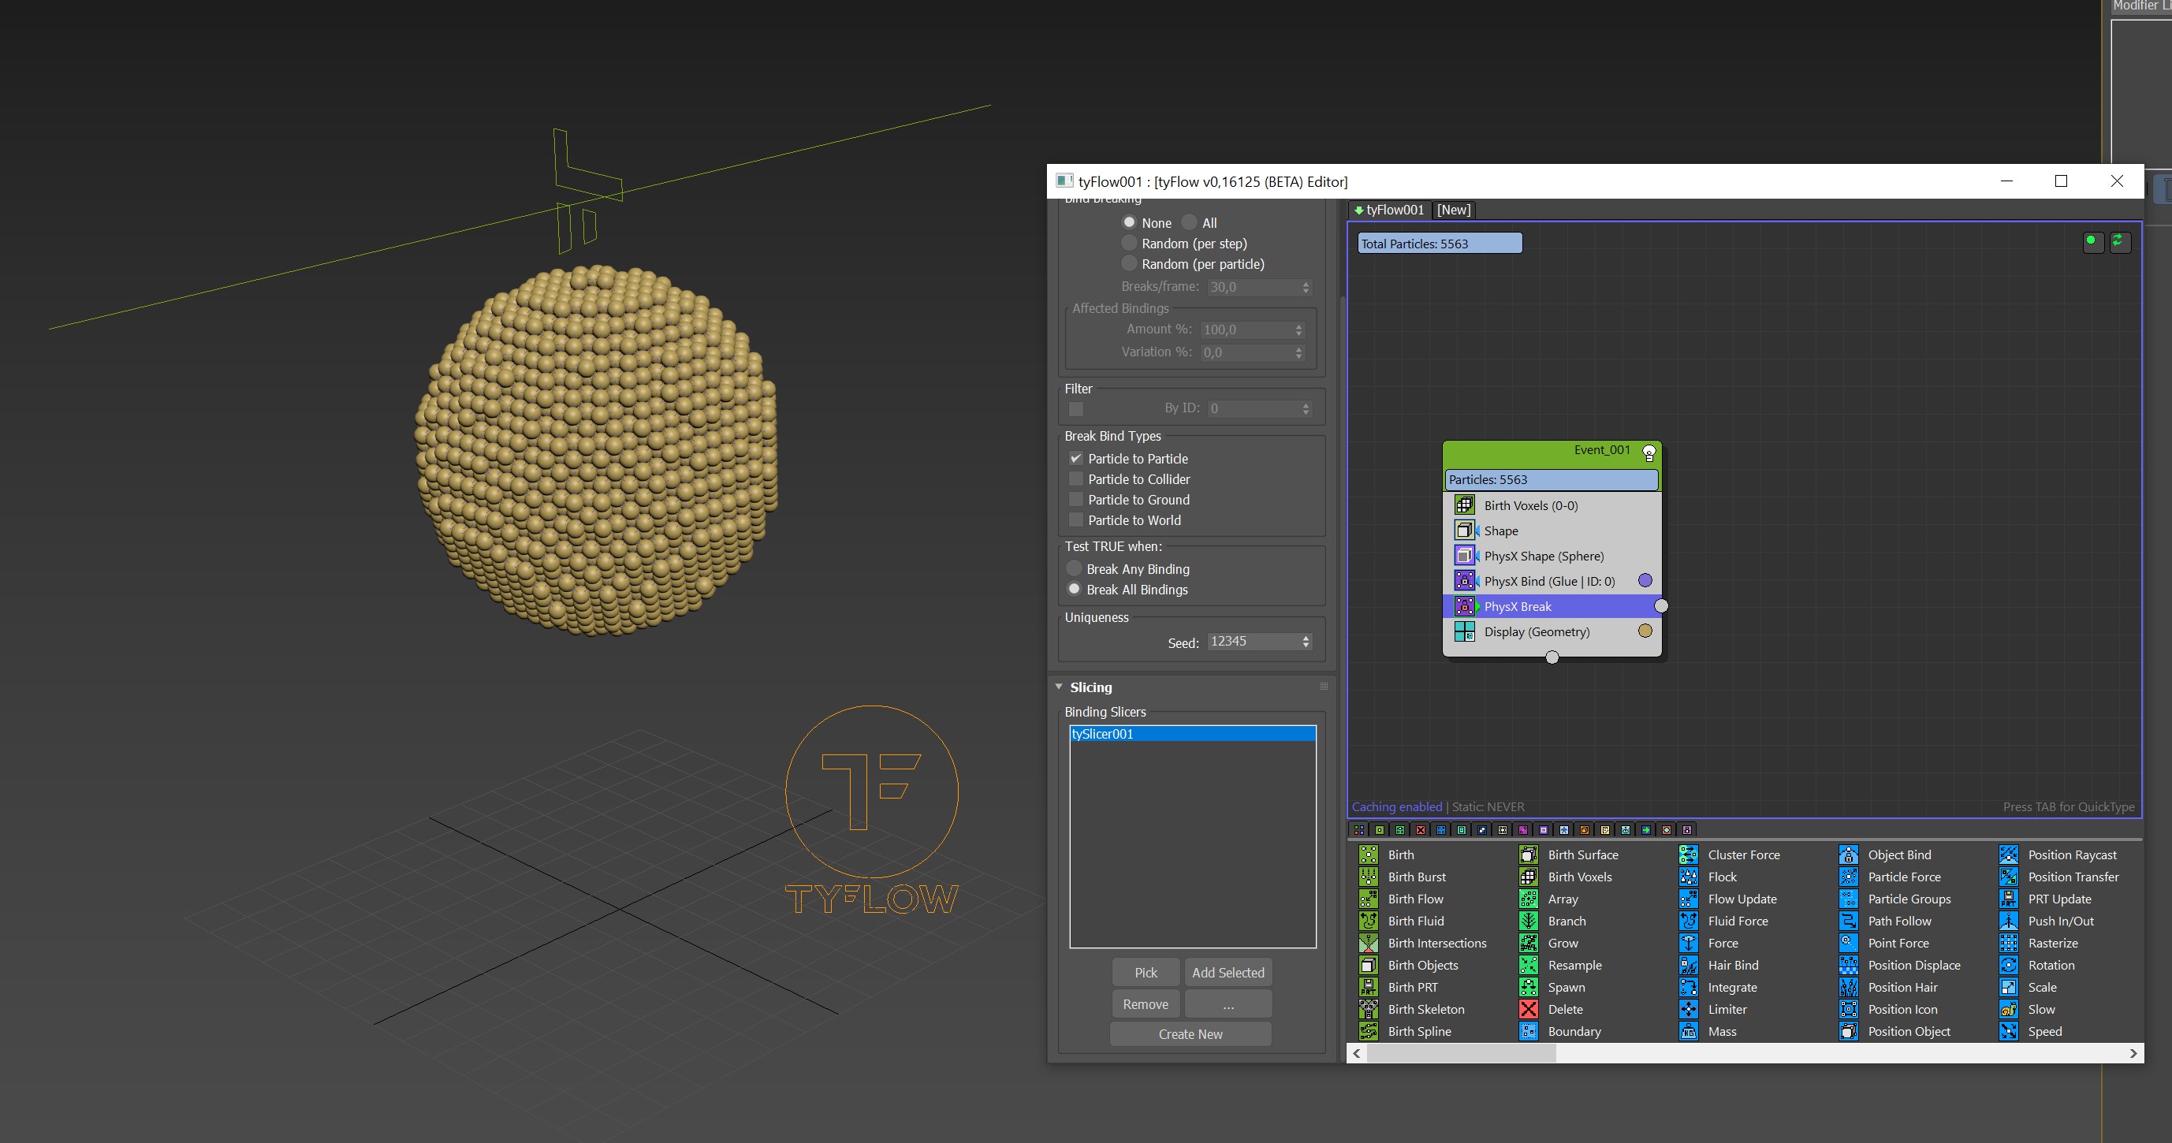Click the operator depot scroll left arrow
The image size is (2172, 1143).
tap(1357, 1053)
